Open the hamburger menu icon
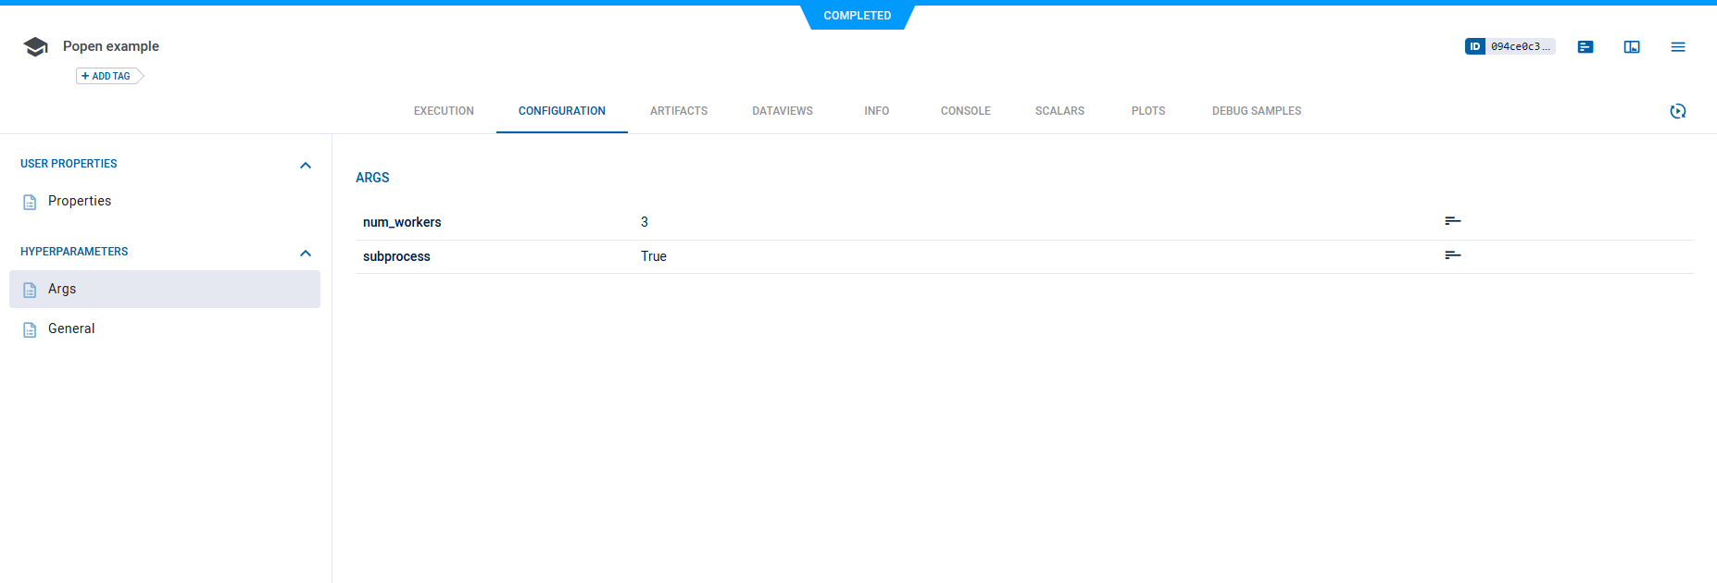The image size is (1717, 583). (x=1678, y=46)
